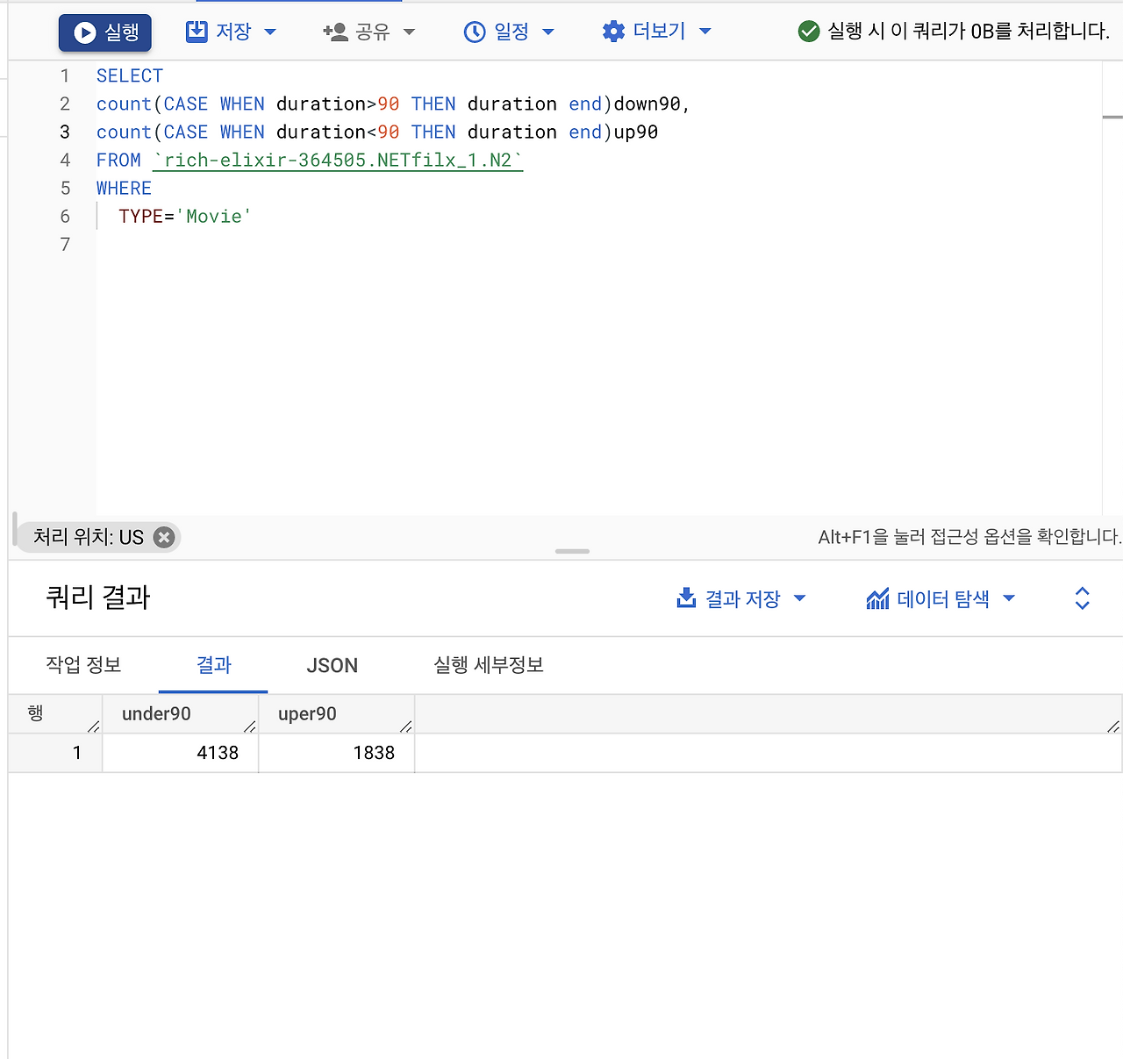This screenshot has width=1123, height=1059.
Task: Select the result cell 4138
Action: pos(181,753)
